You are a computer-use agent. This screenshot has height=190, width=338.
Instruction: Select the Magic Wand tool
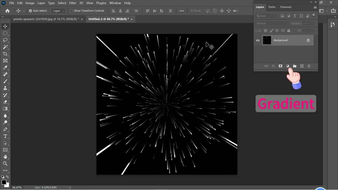click(x=5, y=47)
